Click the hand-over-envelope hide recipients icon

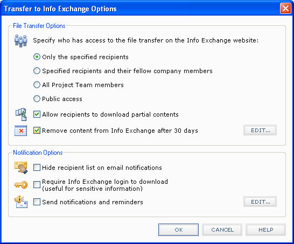click(x=21, y=168)
